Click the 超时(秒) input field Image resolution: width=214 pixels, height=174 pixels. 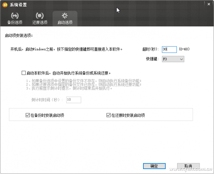169,49
